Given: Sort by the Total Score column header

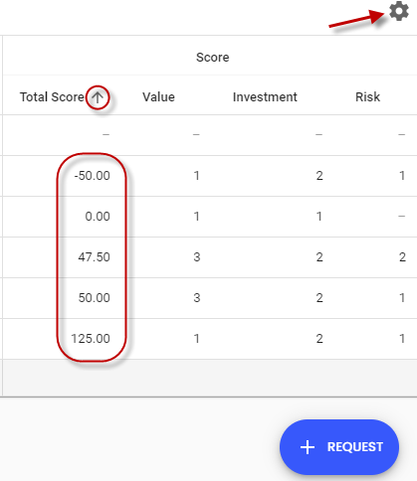Looking at the screenshot, I should tap(52, 97).
